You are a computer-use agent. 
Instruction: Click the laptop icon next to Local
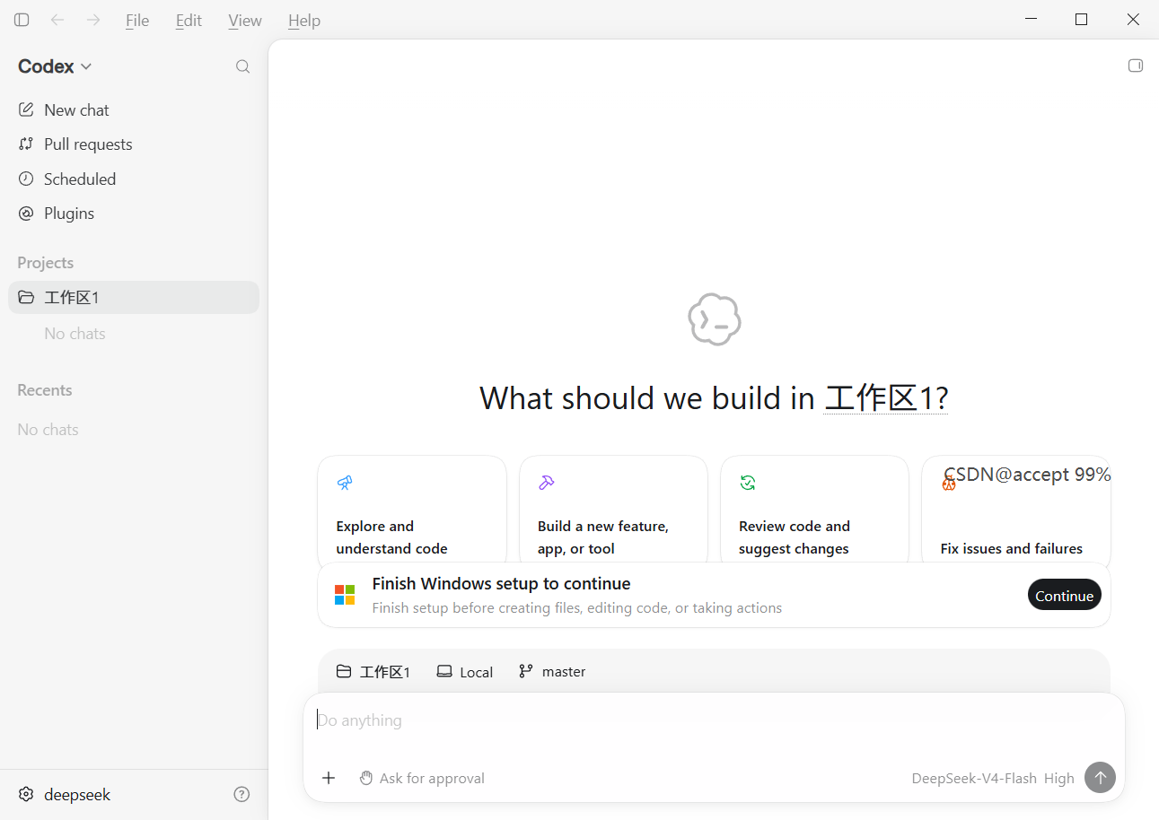click(444, 671)
